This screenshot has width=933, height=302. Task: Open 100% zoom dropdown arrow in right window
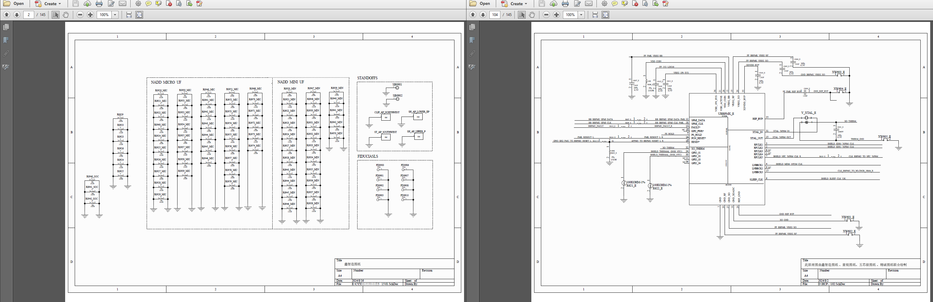coord(581,15)
